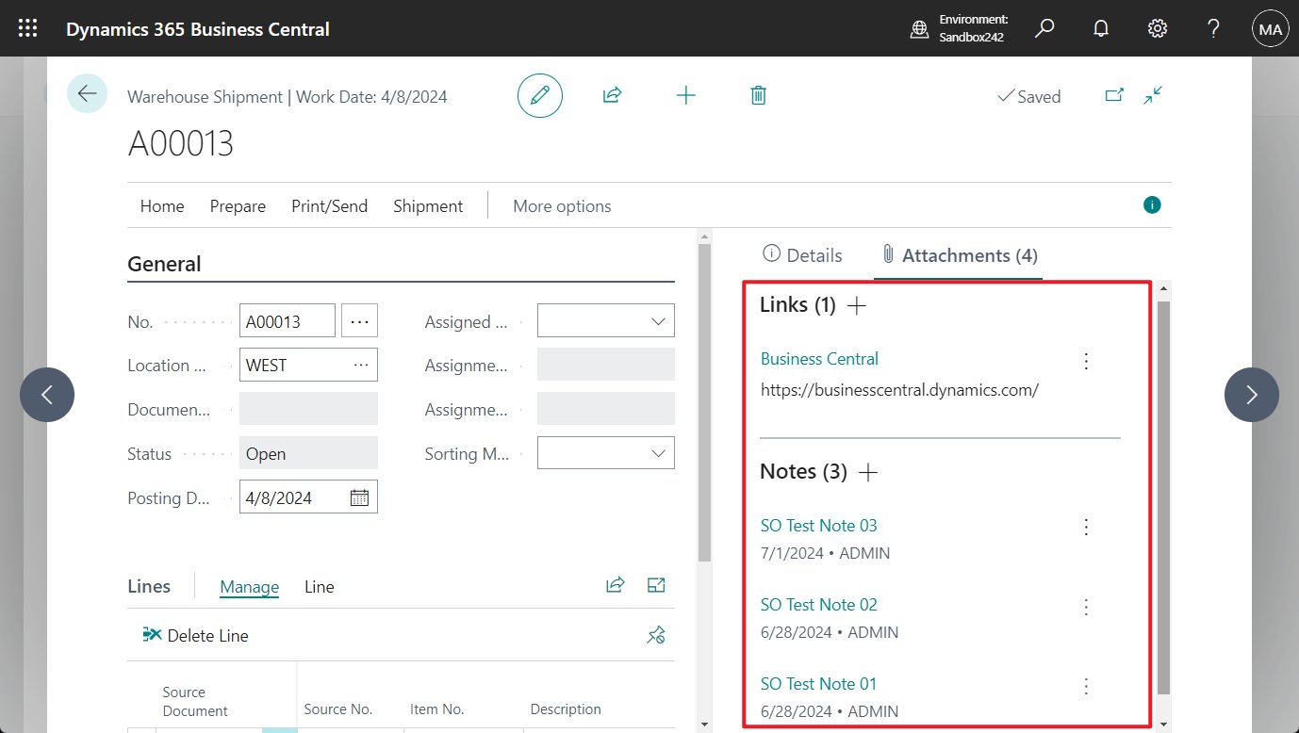Click the environment globe icon
The image size is (1299, 733).
point(919,29)
